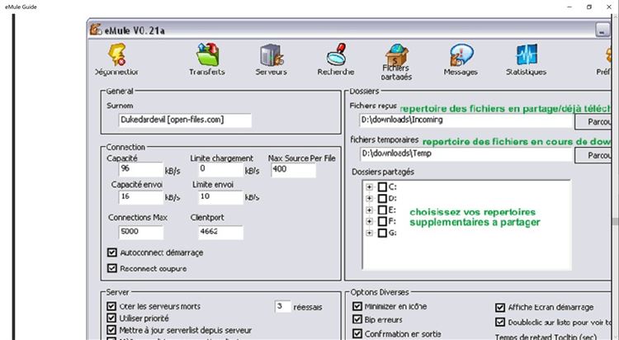The height and width of the screenshot is (340, 619).
Task: Check the D: drive share checkbox
Action: click(x=382, y=198)
